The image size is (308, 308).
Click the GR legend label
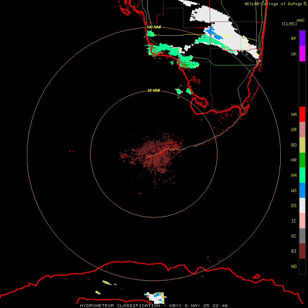click(x=294, y=130)
